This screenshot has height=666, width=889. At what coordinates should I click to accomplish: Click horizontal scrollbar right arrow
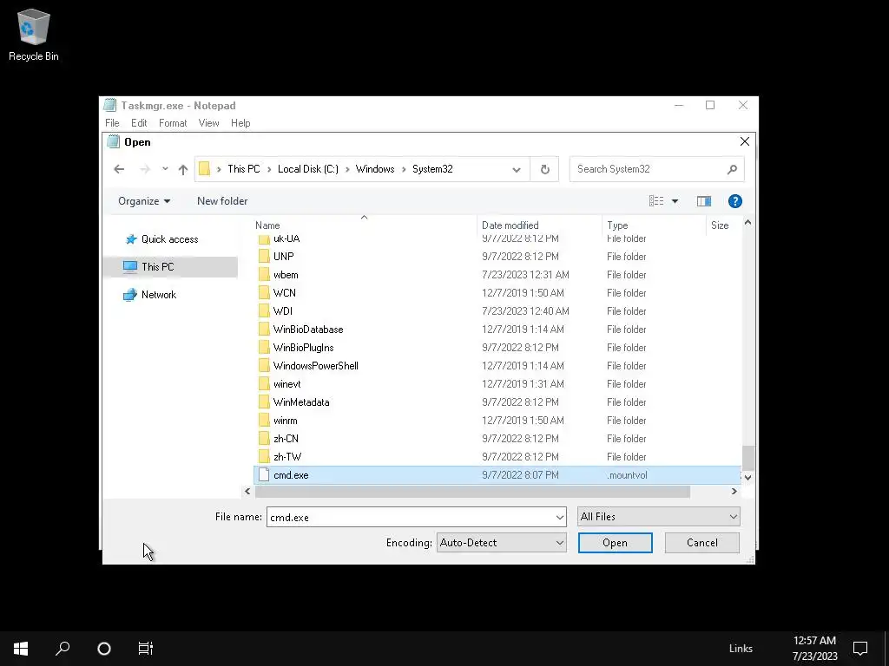(x=734, y=492)
